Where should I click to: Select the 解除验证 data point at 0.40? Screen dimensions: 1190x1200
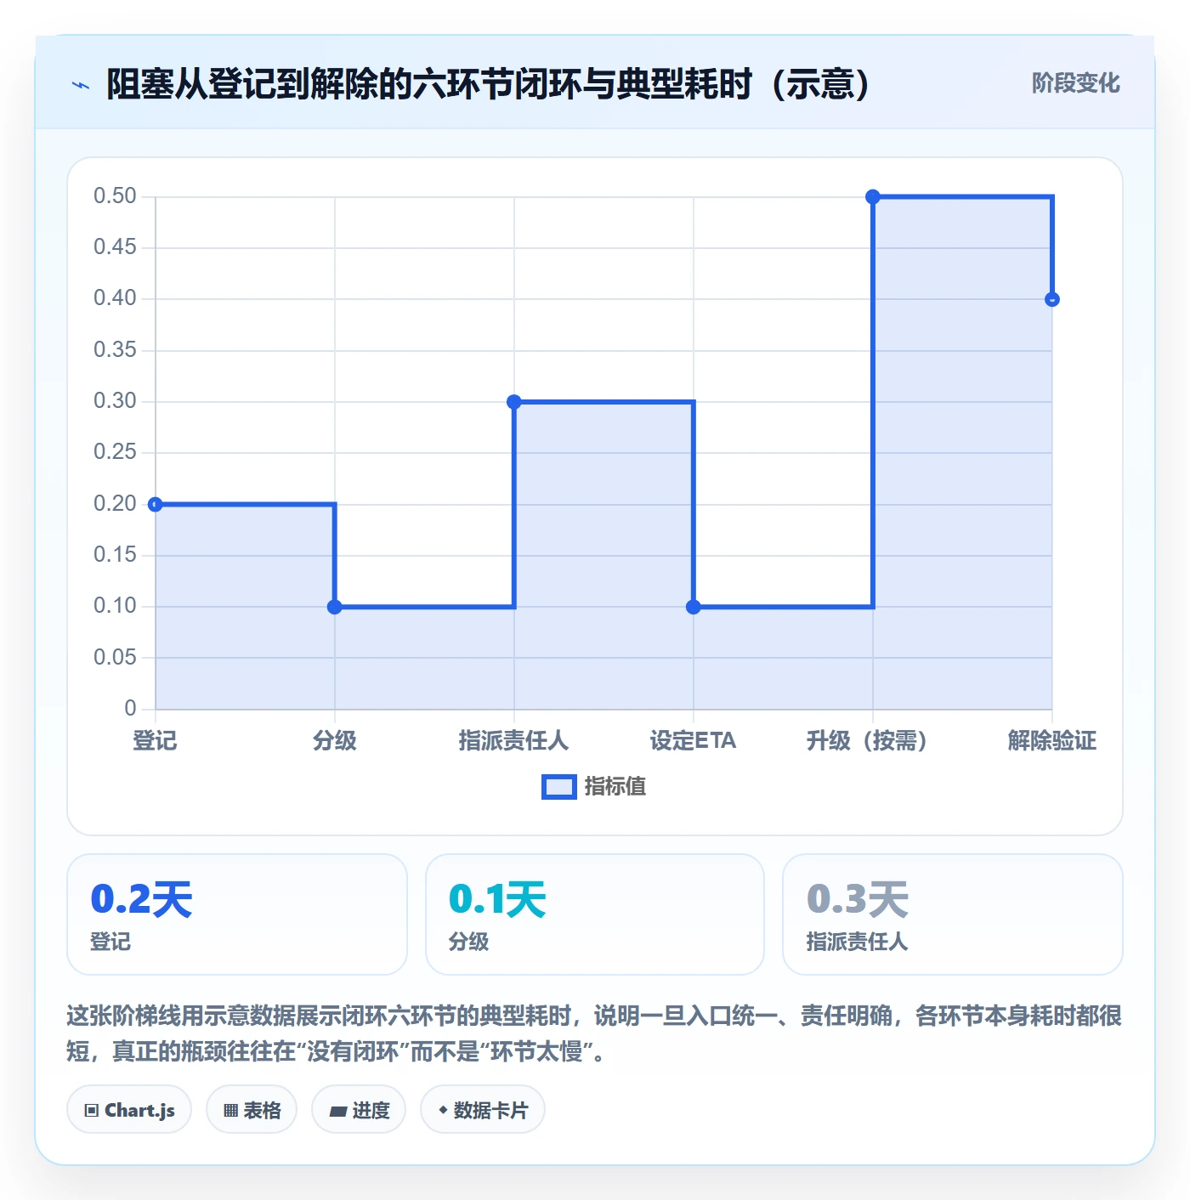(x=1052, y=299)
